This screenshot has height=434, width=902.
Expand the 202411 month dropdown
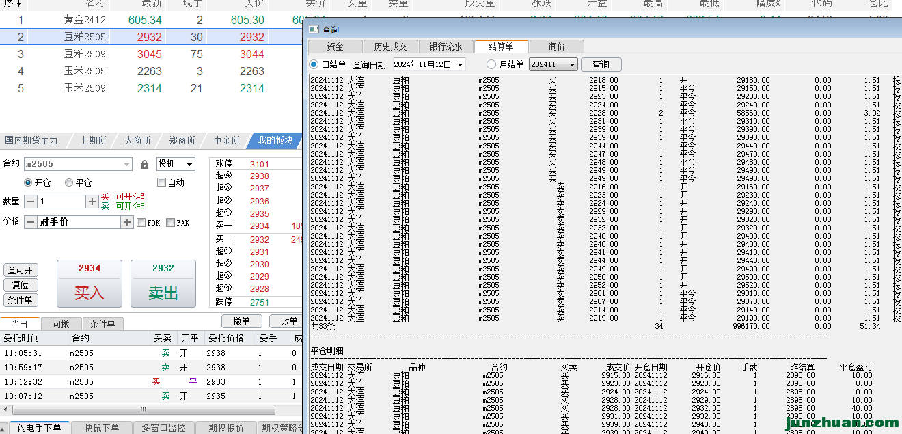572,65
